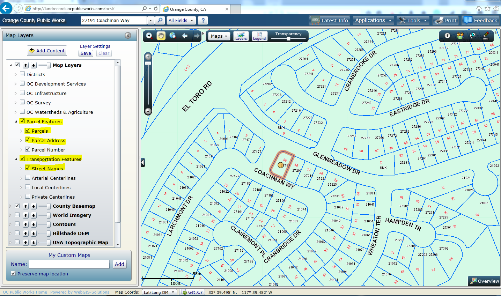Zoom out with the minus button
The image size is (501, 296).
(148, 111)
